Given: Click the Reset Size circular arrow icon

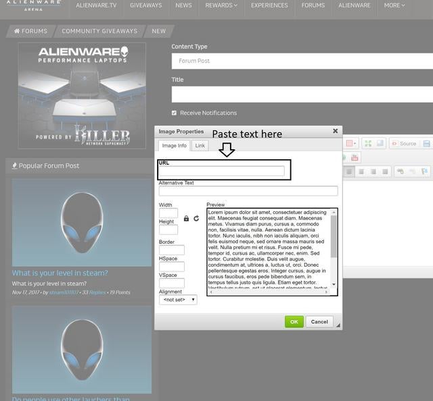Looking at the screenshot, I should [x=196, y=219].
